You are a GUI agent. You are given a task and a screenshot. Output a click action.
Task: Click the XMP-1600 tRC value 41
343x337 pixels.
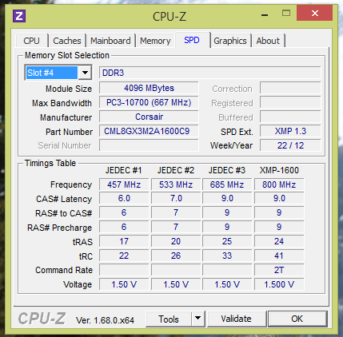(279, 256)
